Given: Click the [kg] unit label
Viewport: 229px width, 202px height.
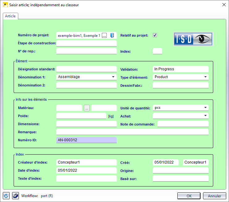Looking at the screenshot, I should pos(111,116).
